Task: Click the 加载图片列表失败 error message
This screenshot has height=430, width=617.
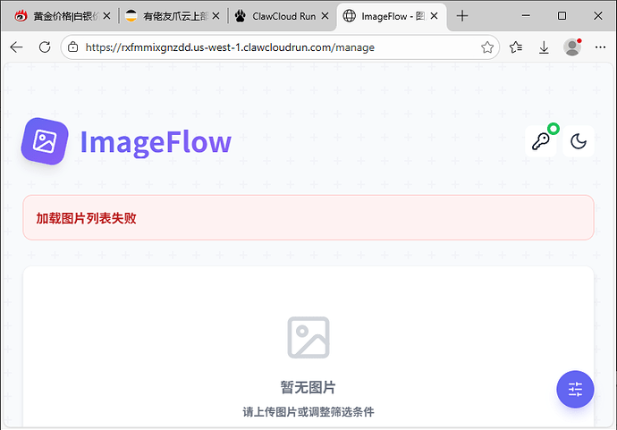Action: 86,218
